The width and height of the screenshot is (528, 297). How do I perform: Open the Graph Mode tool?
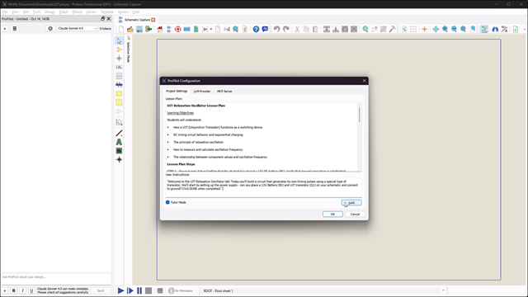tap(119, 122)
